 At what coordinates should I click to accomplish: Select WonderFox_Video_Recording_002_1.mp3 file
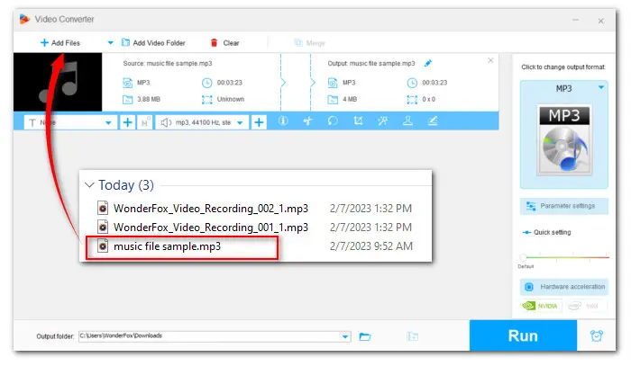pyautogui.click(x=210, y=209)
